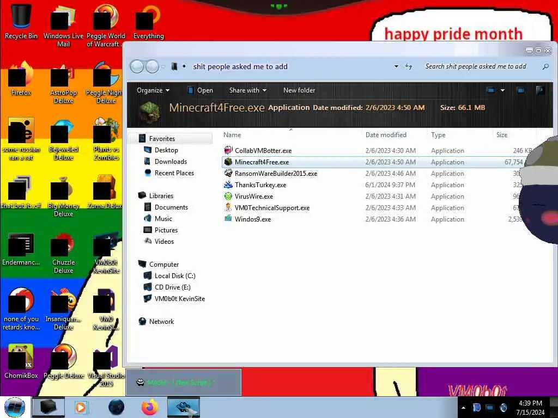Open Network in the navigation pane

point(161,321)
